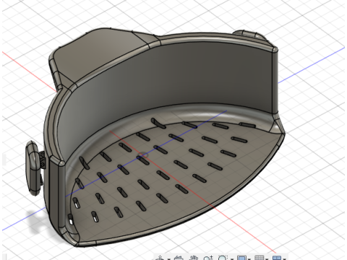Open the Viewports layout option
The height and width of the screenshot is (260, 347).
[x=277, y=258]
